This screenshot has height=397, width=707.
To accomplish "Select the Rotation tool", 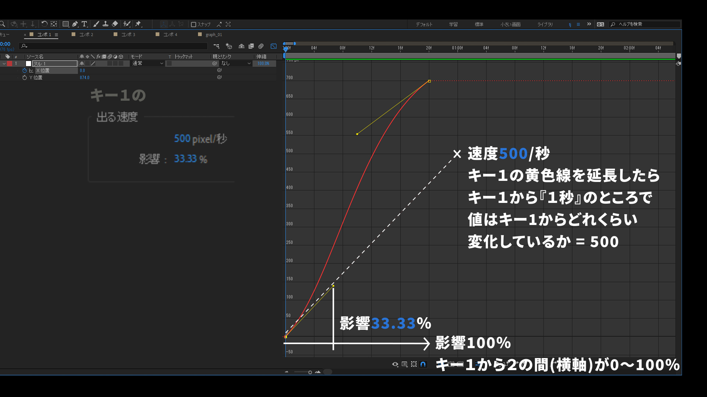I will (44, 24).
